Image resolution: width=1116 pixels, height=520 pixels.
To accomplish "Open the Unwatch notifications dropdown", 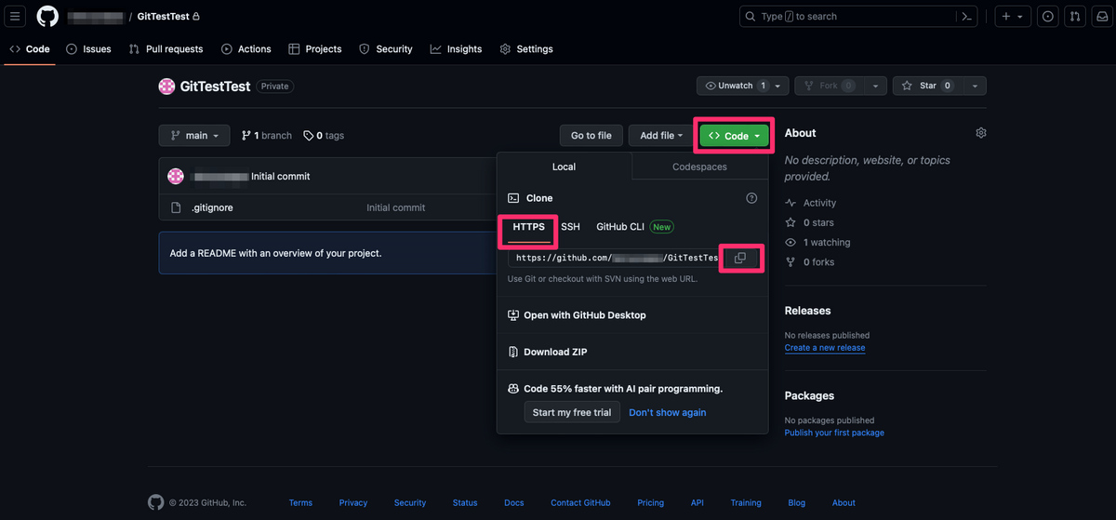I will (x=743, y=86).
